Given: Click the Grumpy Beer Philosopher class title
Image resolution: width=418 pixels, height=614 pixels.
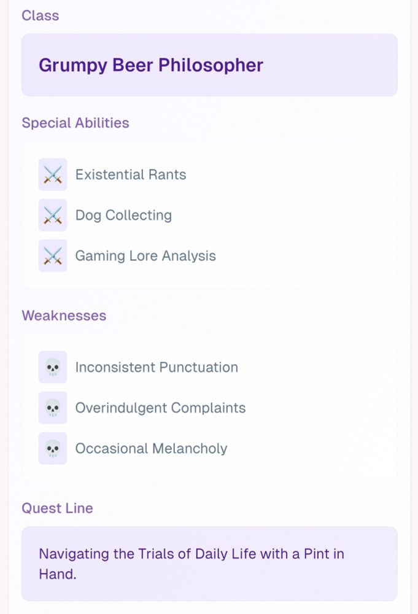Looking at the screenshot, I should 151,65.
